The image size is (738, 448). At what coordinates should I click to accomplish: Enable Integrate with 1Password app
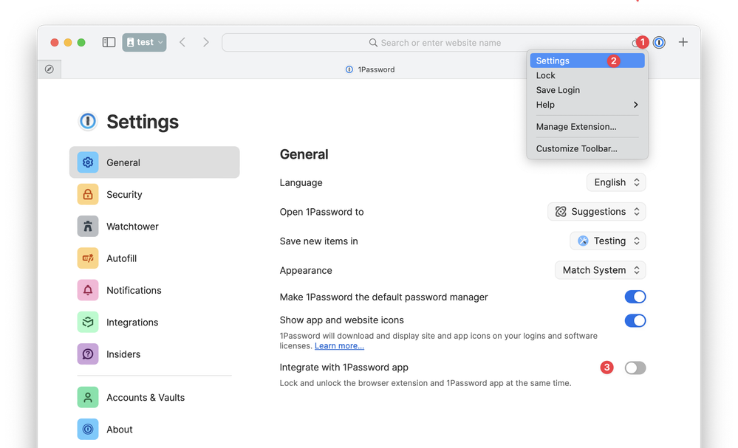point(635,368)
